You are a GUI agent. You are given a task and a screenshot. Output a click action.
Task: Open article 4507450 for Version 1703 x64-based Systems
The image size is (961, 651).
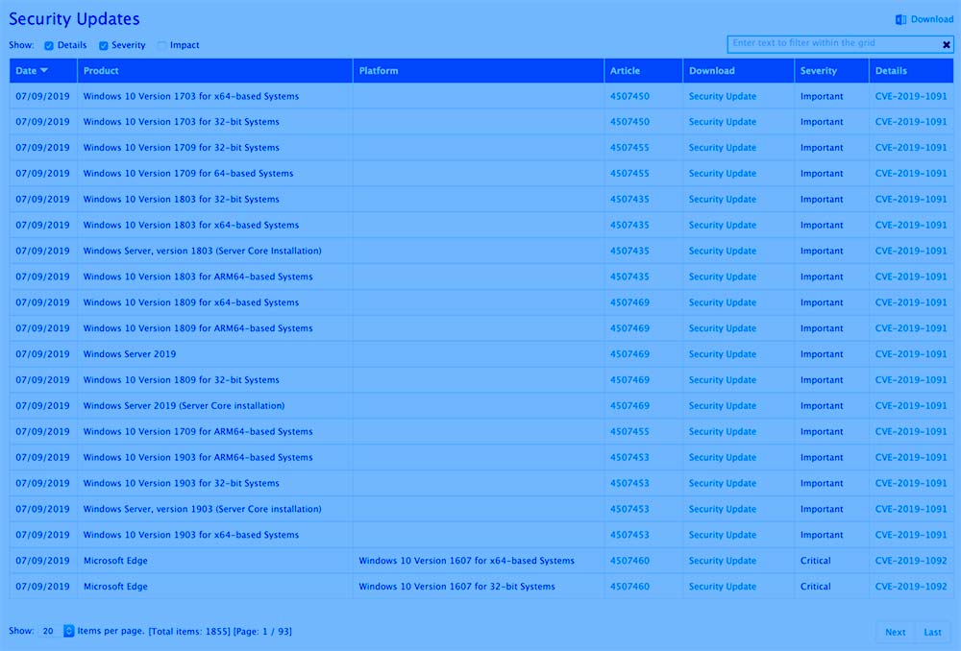click(x=629, y=96)
